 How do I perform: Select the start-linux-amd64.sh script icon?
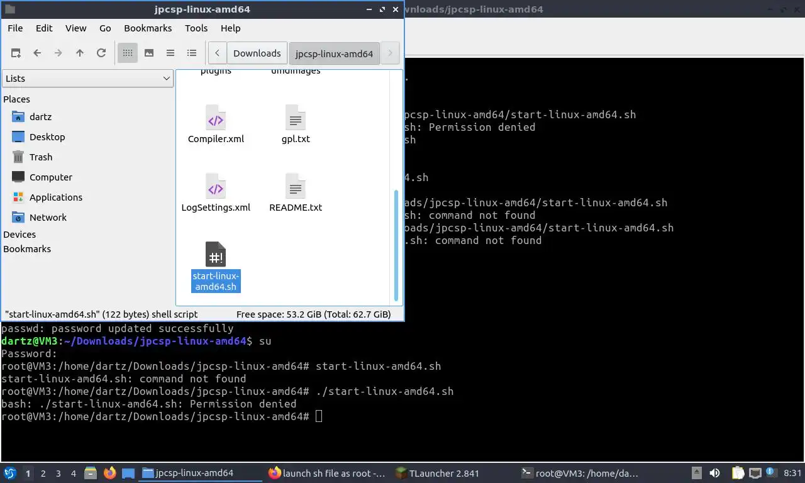(216, 255)
